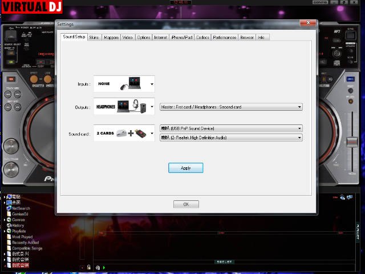Expand the Playlists tree node

tap(5, 231)
